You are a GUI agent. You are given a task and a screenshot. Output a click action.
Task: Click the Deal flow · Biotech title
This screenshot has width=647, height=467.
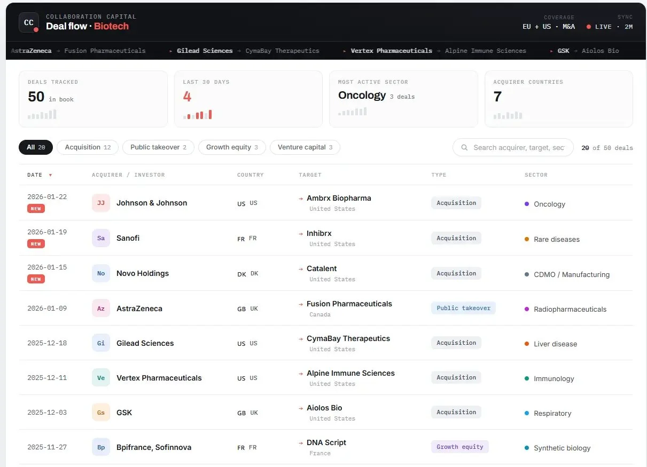(87, 26)
